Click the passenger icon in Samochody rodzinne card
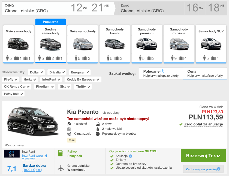Image resolution: width=229 pixels, height=176 pixels. [x=172, y=58]
